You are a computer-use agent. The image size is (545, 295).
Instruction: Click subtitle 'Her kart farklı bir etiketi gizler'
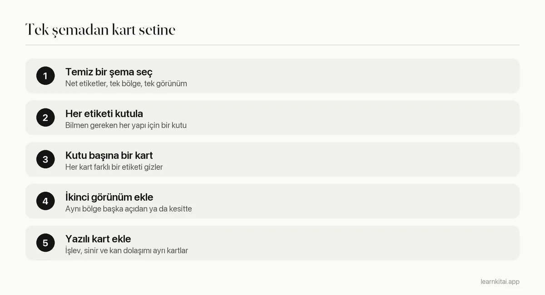click(114, 167)
